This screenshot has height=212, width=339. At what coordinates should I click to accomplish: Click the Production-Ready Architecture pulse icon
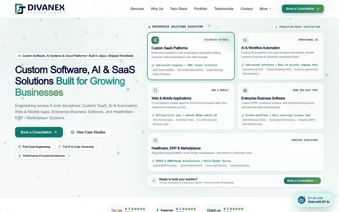(x=276, y=27)
